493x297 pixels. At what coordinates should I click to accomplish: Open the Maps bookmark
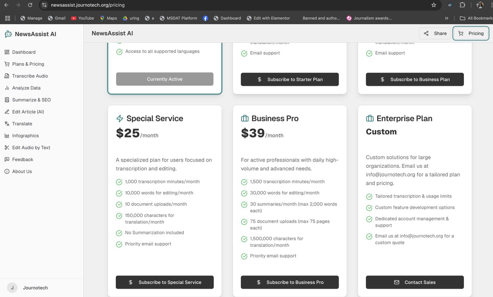(108, 18)
